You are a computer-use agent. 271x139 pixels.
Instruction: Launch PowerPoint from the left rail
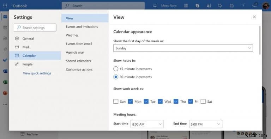click(x=5, y=93)
